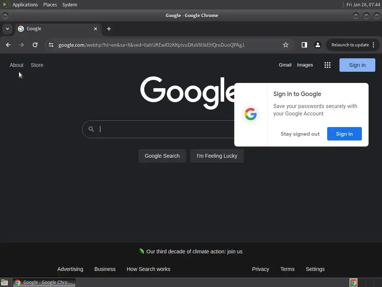
Task: Open the Advertising footer link
Action: [70, 269]
